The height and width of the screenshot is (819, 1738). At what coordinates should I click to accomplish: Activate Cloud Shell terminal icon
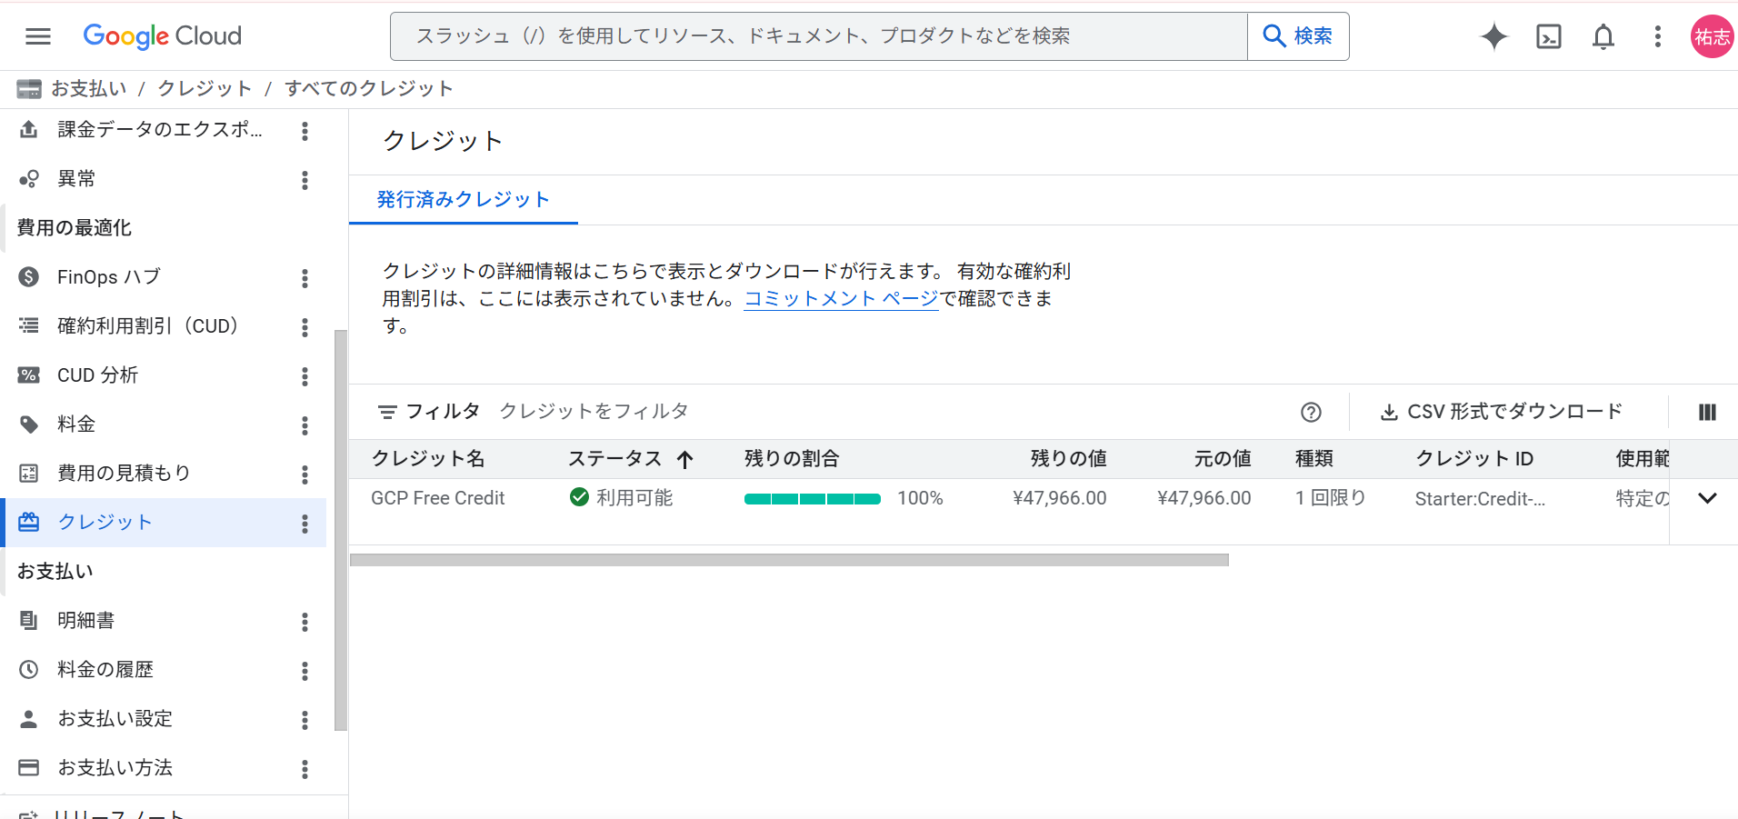click(x=1548, y=36)
